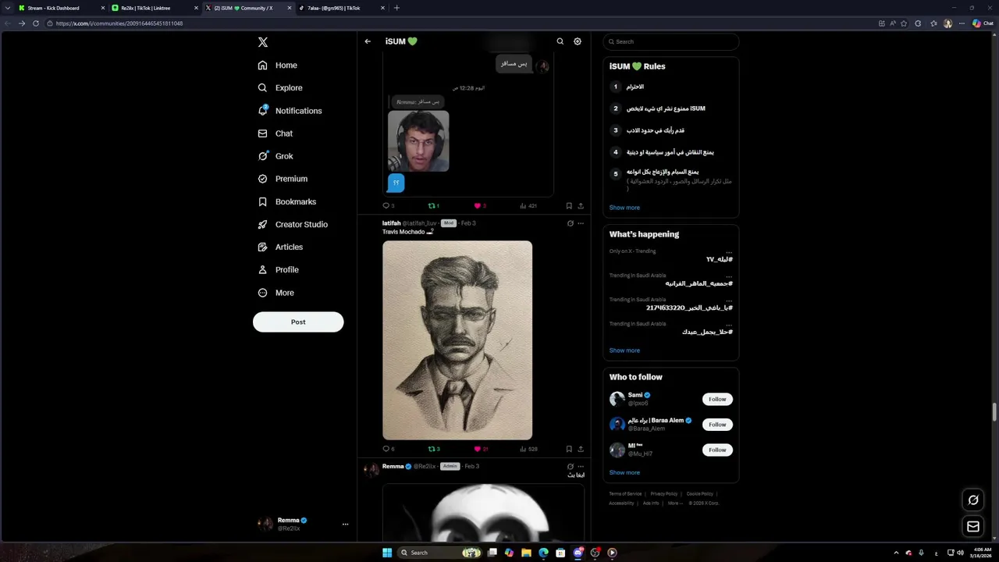
Task: Expand Who to follow Show more
Action: [x=624, y=472]
